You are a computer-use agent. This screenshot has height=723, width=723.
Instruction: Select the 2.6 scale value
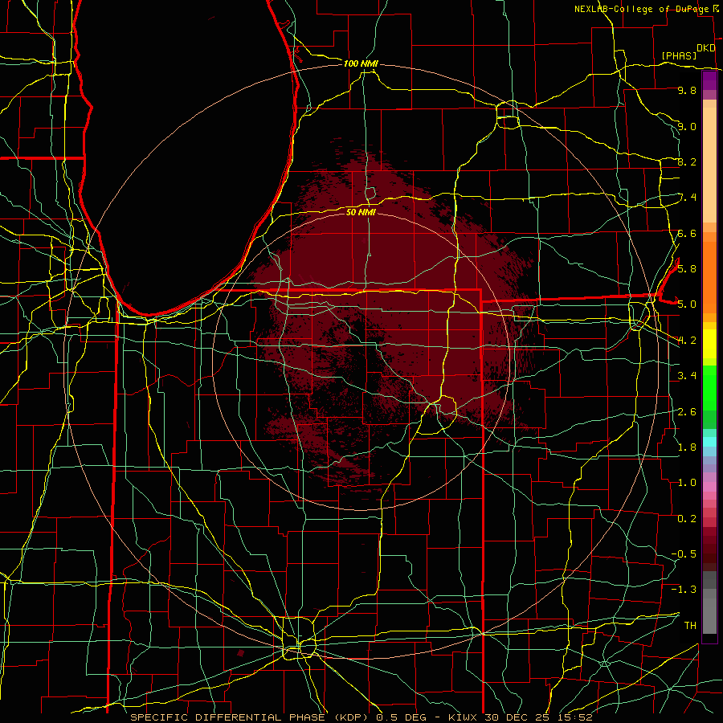point(687,411)
